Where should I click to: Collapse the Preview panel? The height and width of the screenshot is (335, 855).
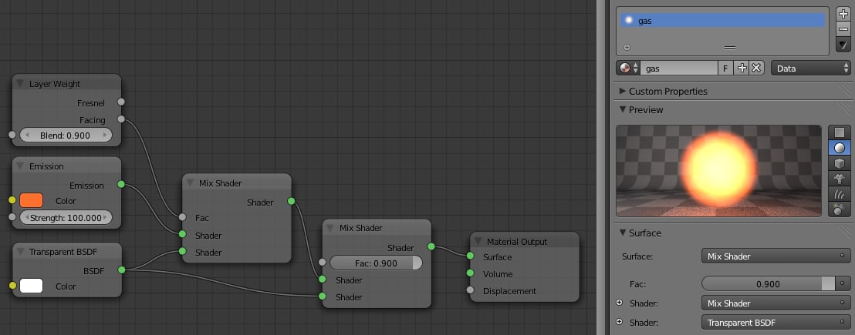point(623,109)
